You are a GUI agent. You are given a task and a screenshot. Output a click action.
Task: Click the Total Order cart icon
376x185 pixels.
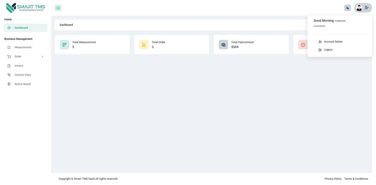coord(144,45)
